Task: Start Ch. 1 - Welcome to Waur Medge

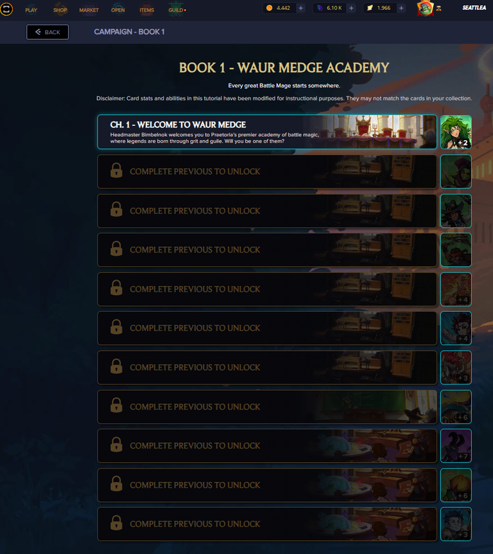Action: (267, 132)
